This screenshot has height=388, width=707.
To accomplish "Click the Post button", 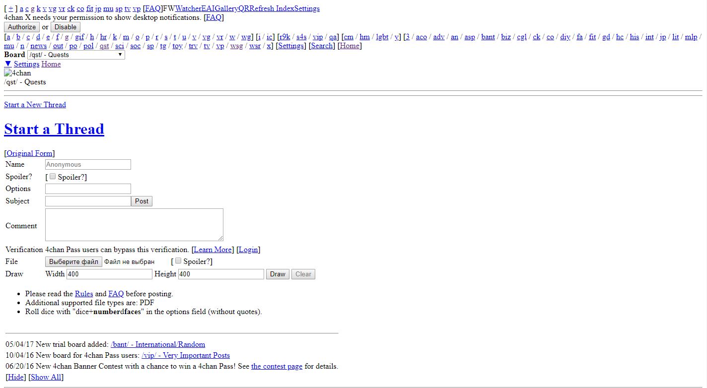I will pos(141,201).
